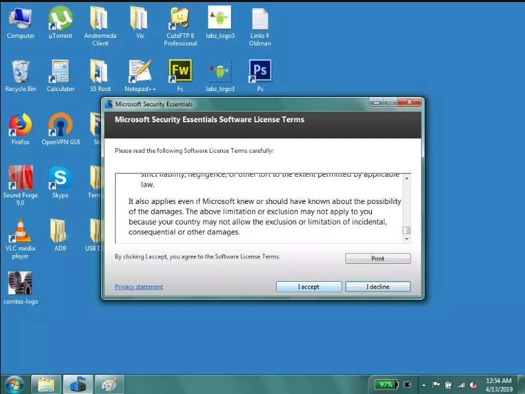Show hidden tray icons arrow
The height and width of the screenshot is (394, 525).
pyautogui.click(x=424, y=385)
